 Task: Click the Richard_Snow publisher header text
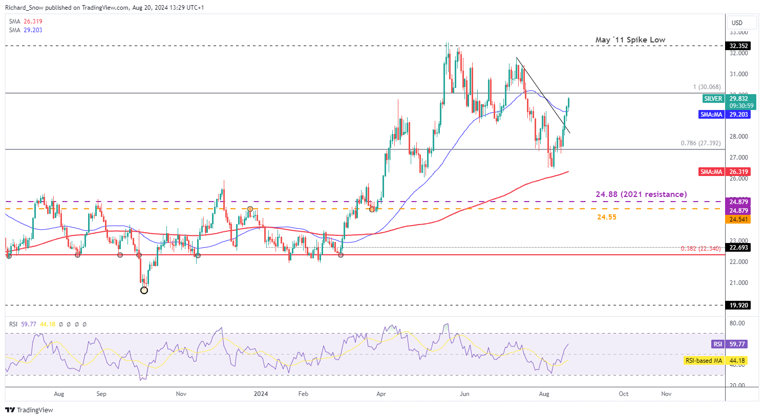click(x=105, y=8)
